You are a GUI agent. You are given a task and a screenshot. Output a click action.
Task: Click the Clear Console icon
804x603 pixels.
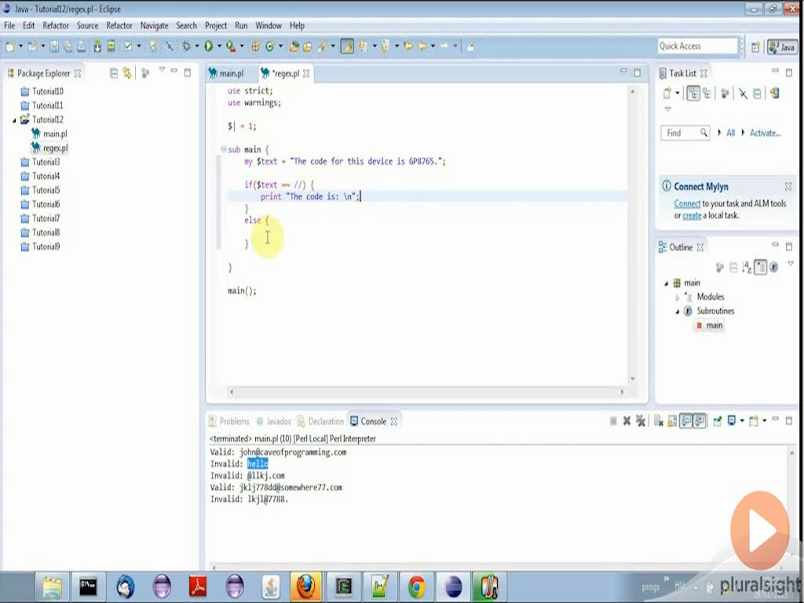(x=659, y=421)
